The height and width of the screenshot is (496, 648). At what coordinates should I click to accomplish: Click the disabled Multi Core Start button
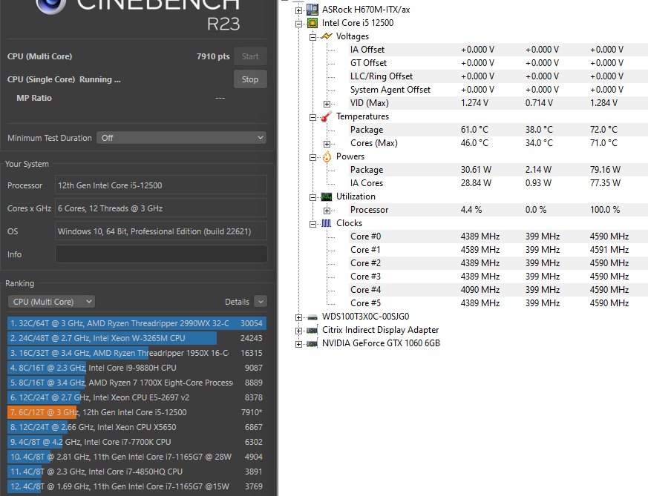[x=250, y=56]
